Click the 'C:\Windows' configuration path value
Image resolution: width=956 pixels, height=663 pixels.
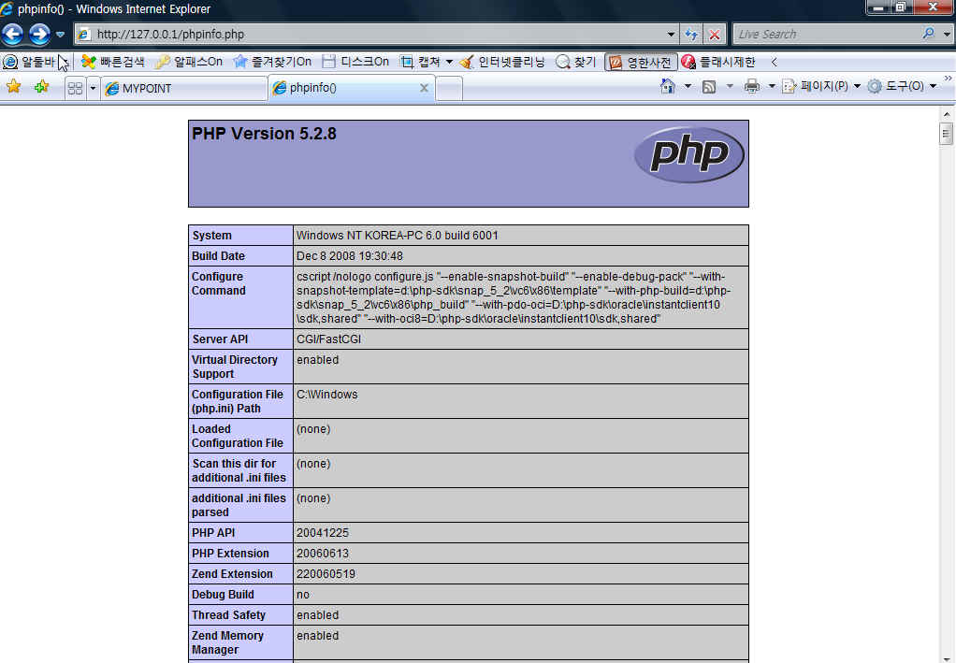click(326, 395)
